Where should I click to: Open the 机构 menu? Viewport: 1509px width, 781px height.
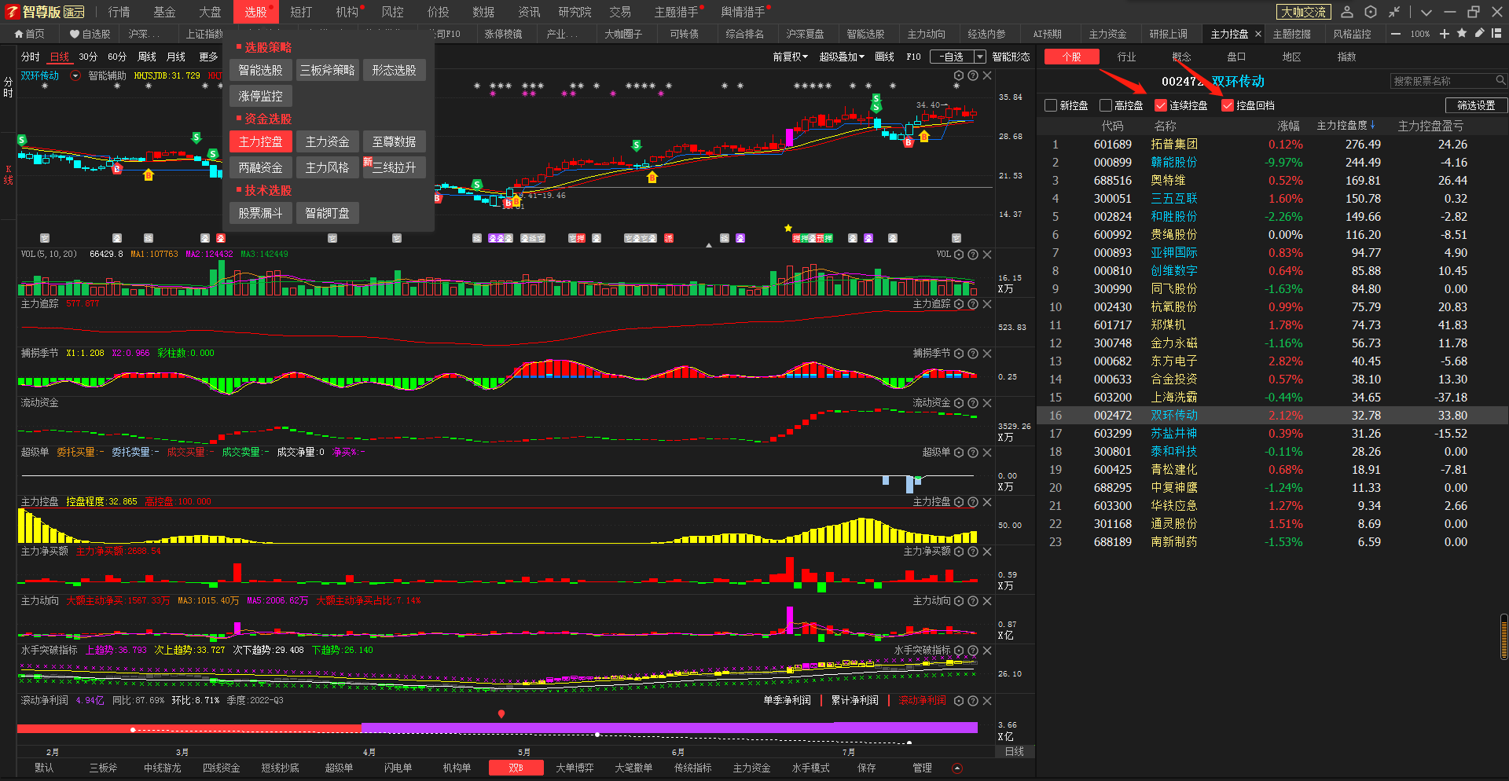[347, 12]
